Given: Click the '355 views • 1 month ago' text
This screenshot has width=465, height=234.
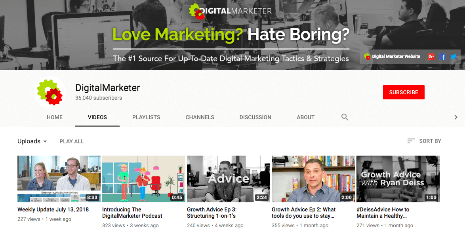Looking at the screenshot, I should pos(300,225).
